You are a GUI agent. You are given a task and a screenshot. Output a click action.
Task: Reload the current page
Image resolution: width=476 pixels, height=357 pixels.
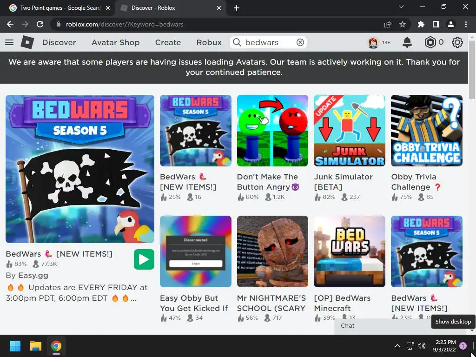40,24
